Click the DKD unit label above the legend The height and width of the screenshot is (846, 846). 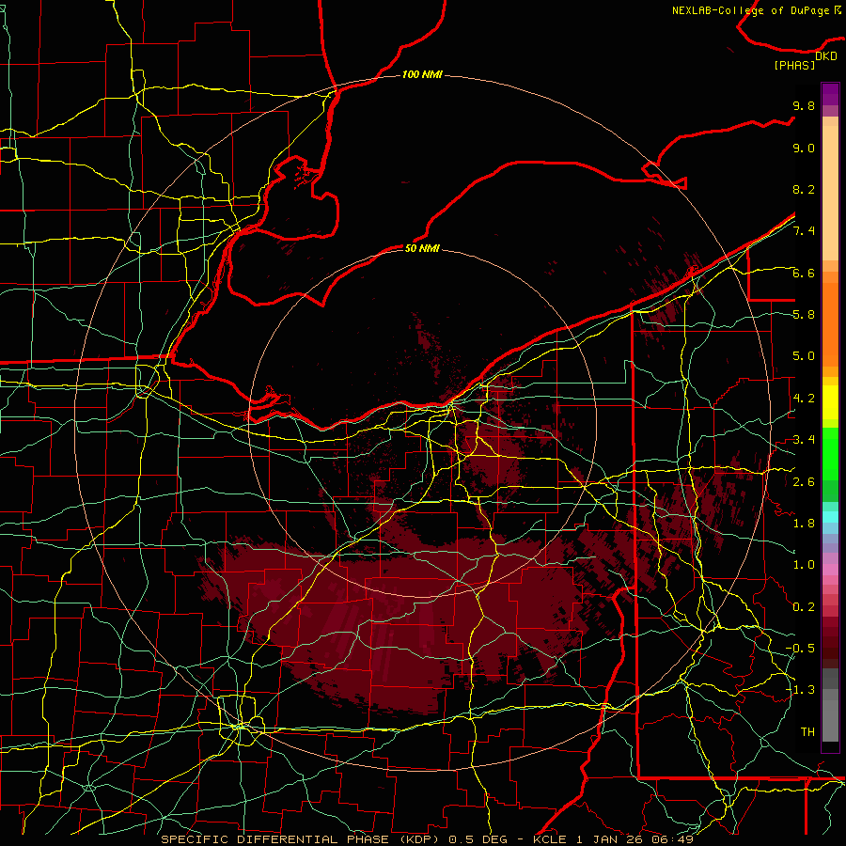pos(826,56)
